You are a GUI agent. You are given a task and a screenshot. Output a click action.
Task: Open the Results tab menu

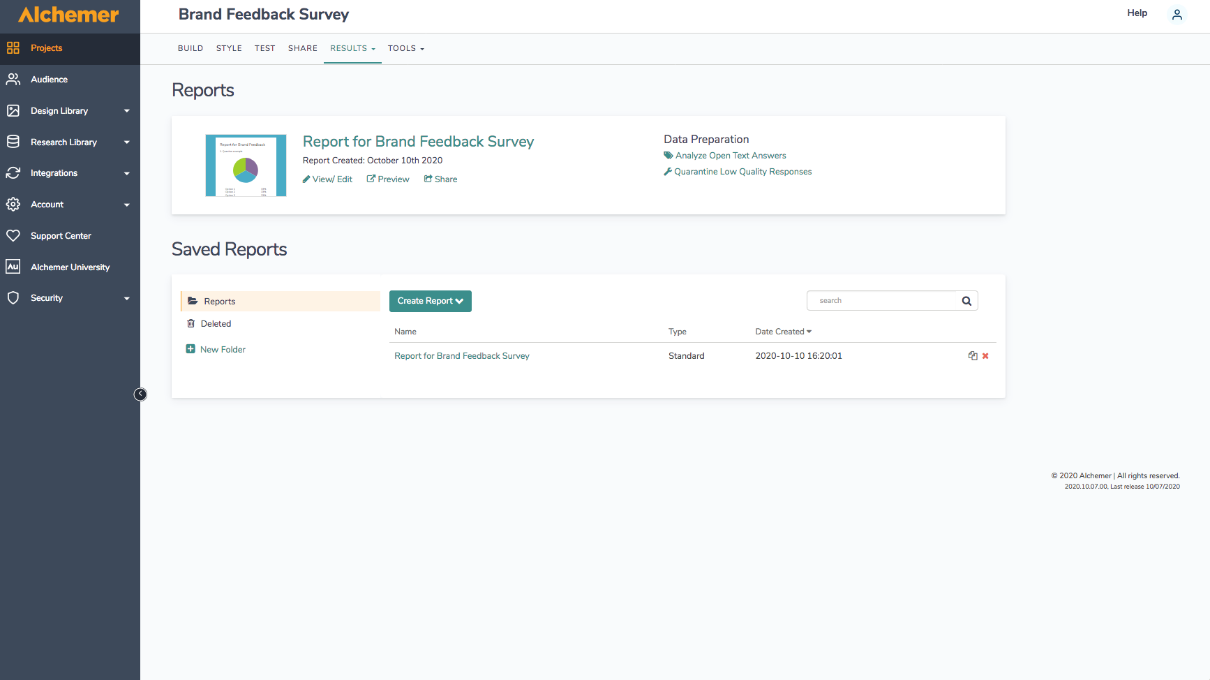tap(352, 48)
